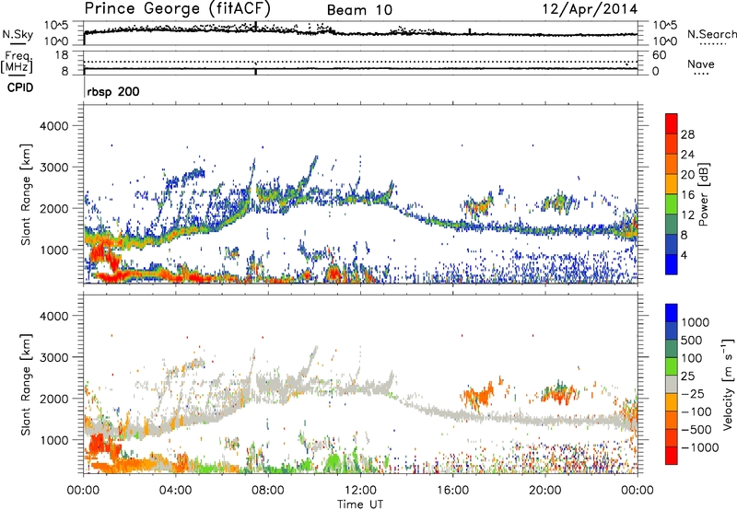Click the '4' label on power colorbar
The height and width of the screenshot is (510, 737).
684,255
